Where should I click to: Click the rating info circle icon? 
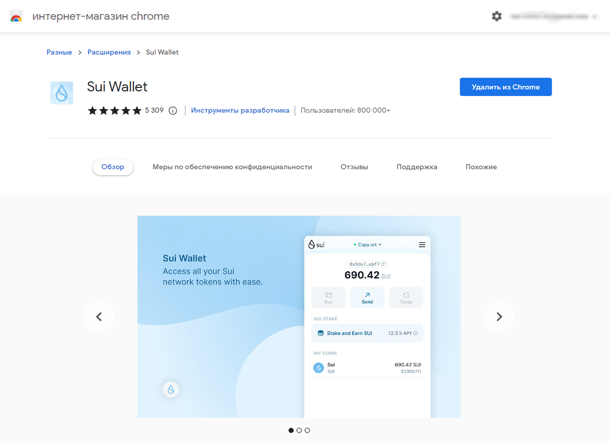[x=173, y=110]
